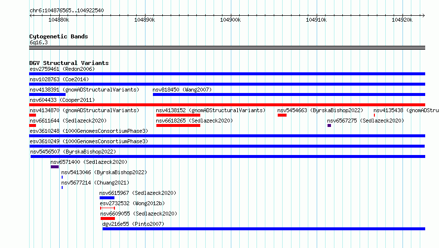Image resolution: width=439 pixels, height=248 pixels.
Task: Click the red bar under nsv6618265
Action: [178, 125]
